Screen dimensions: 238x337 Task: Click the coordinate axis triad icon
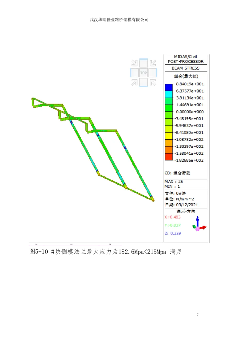coord(198,227)
